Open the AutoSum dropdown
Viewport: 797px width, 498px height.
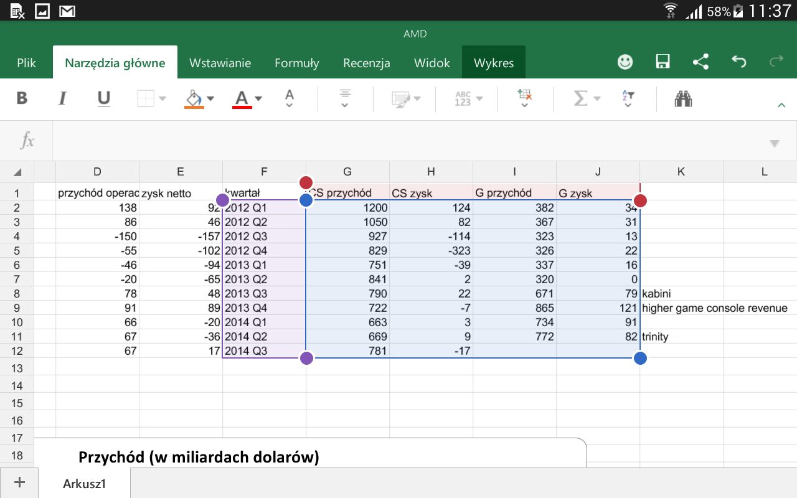pyautogui.click(x=587, y=98)
